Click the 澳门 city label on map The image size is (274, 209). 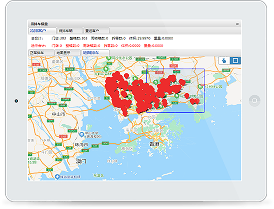[x=81, y=161]
